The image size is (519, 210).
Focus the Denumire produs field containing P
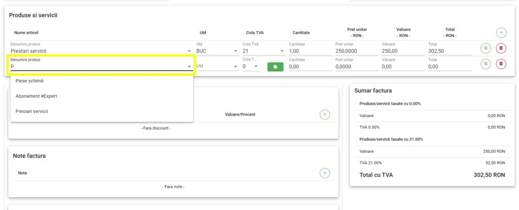tap(96, 66)
